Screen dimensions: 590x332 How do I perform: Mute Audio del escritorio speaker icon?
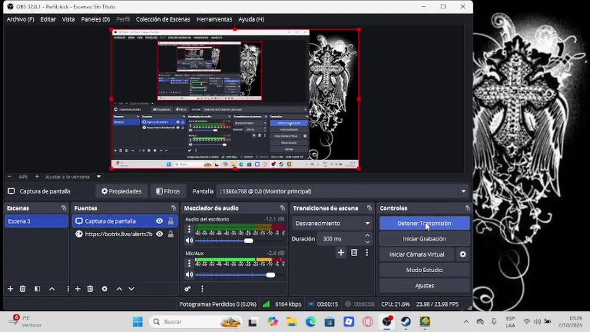coord(189,241)
